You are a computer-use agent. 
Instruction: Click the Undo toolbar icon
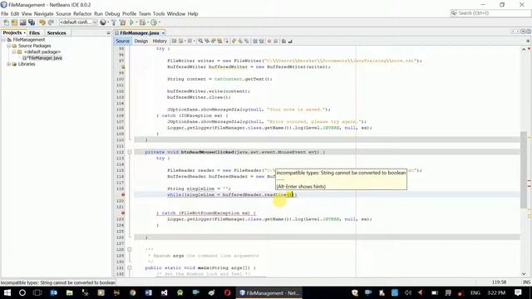coord(42,22)
